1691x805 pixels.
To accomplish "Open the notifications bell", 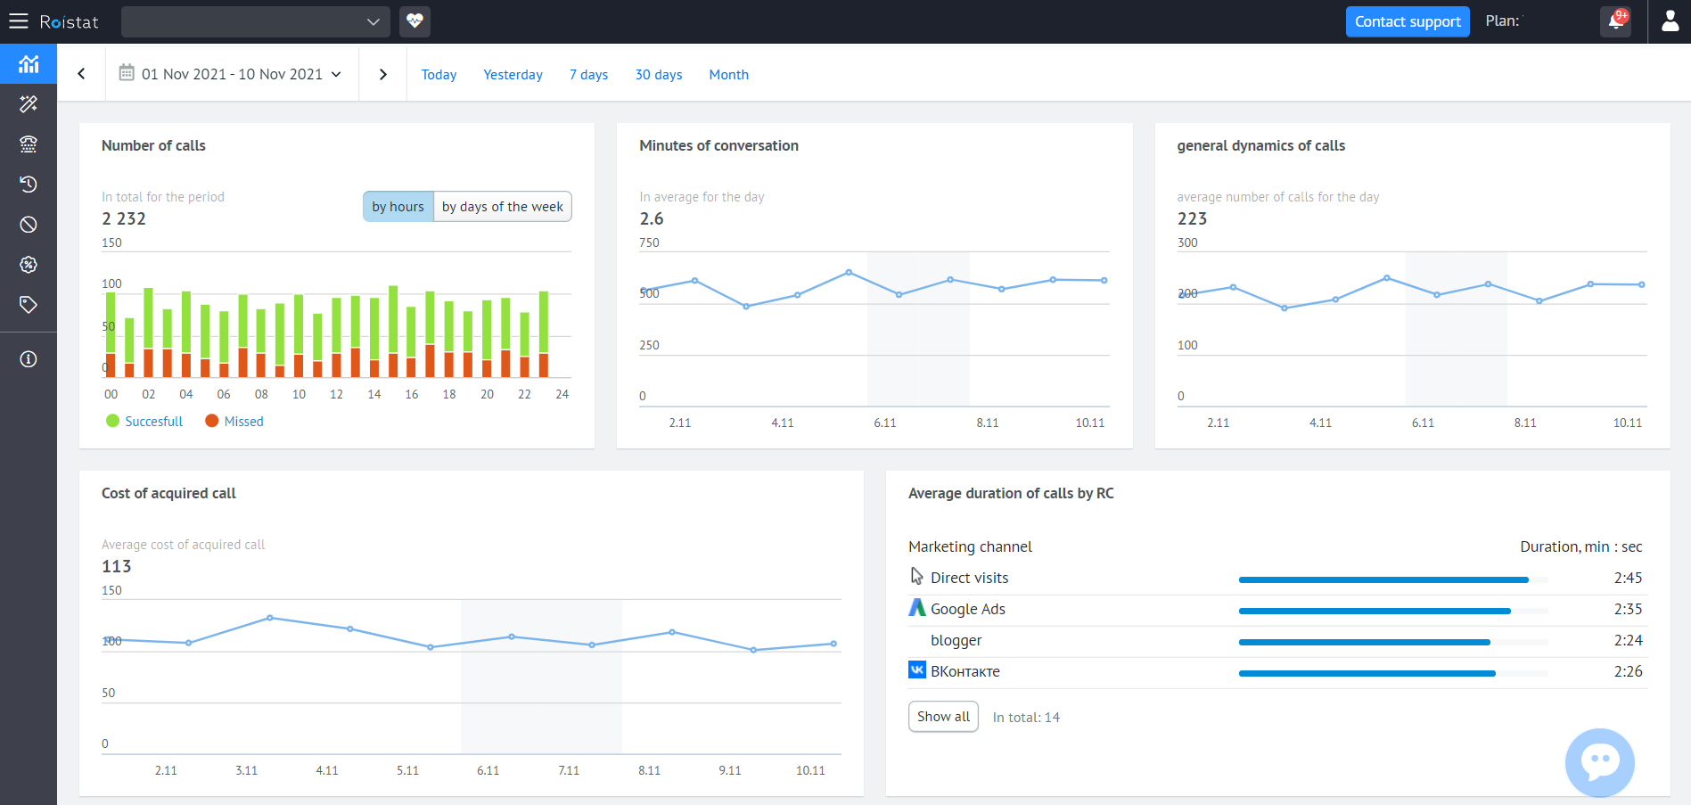I will coord(1615,21).
